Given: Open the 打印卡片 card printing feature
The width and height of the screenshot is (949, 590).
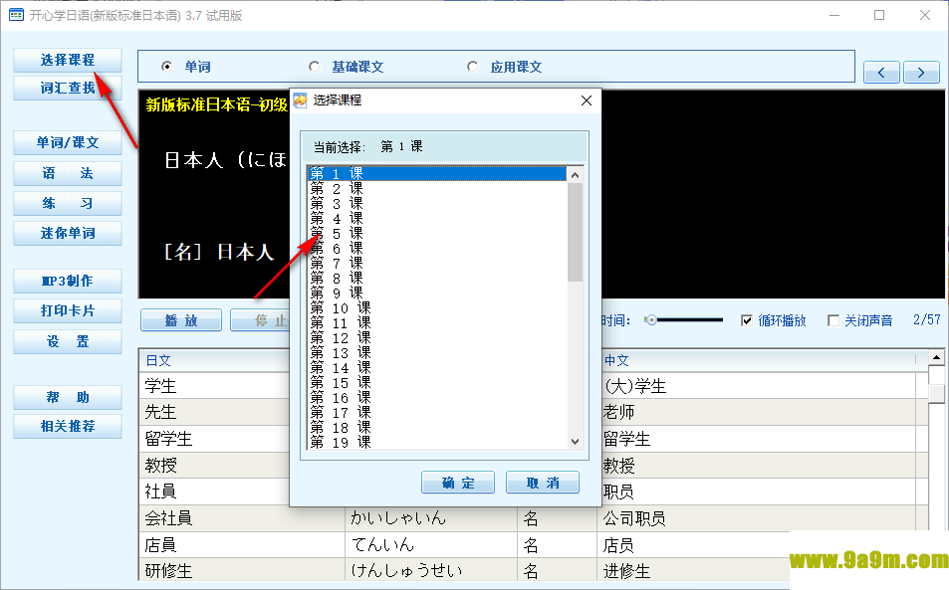Looking at the screenshot, I should 66,310.
